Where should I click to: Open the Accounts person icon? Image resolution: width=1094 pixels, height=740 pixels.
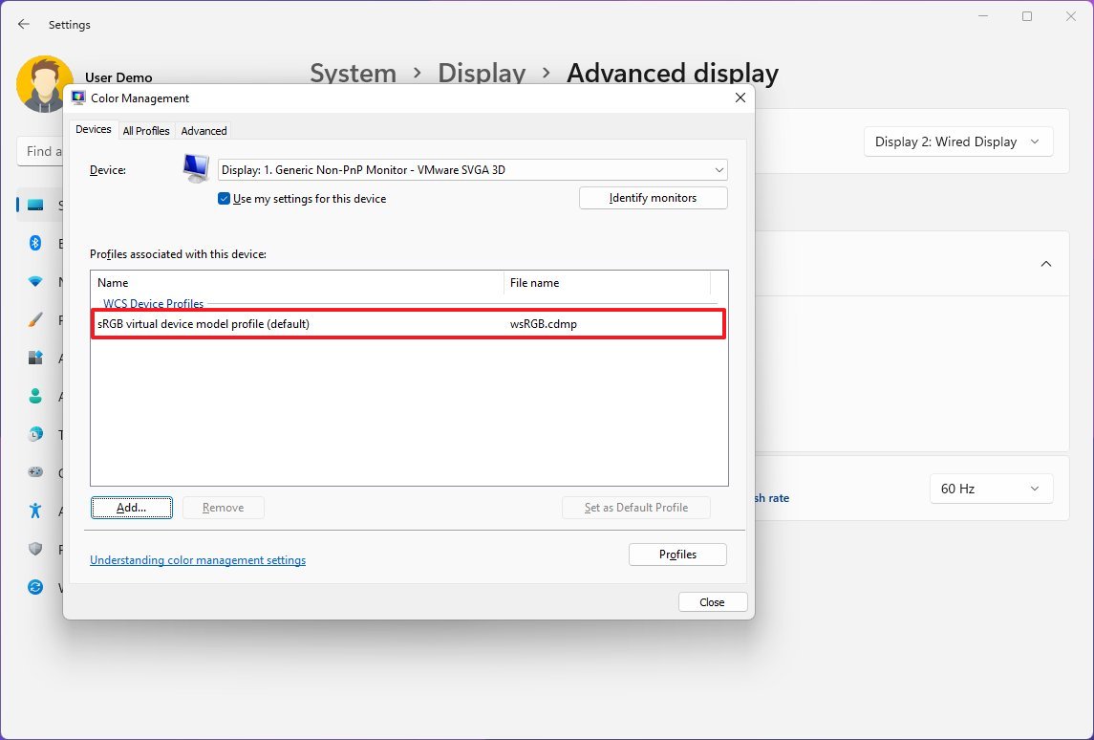click(x=35, y=396)
